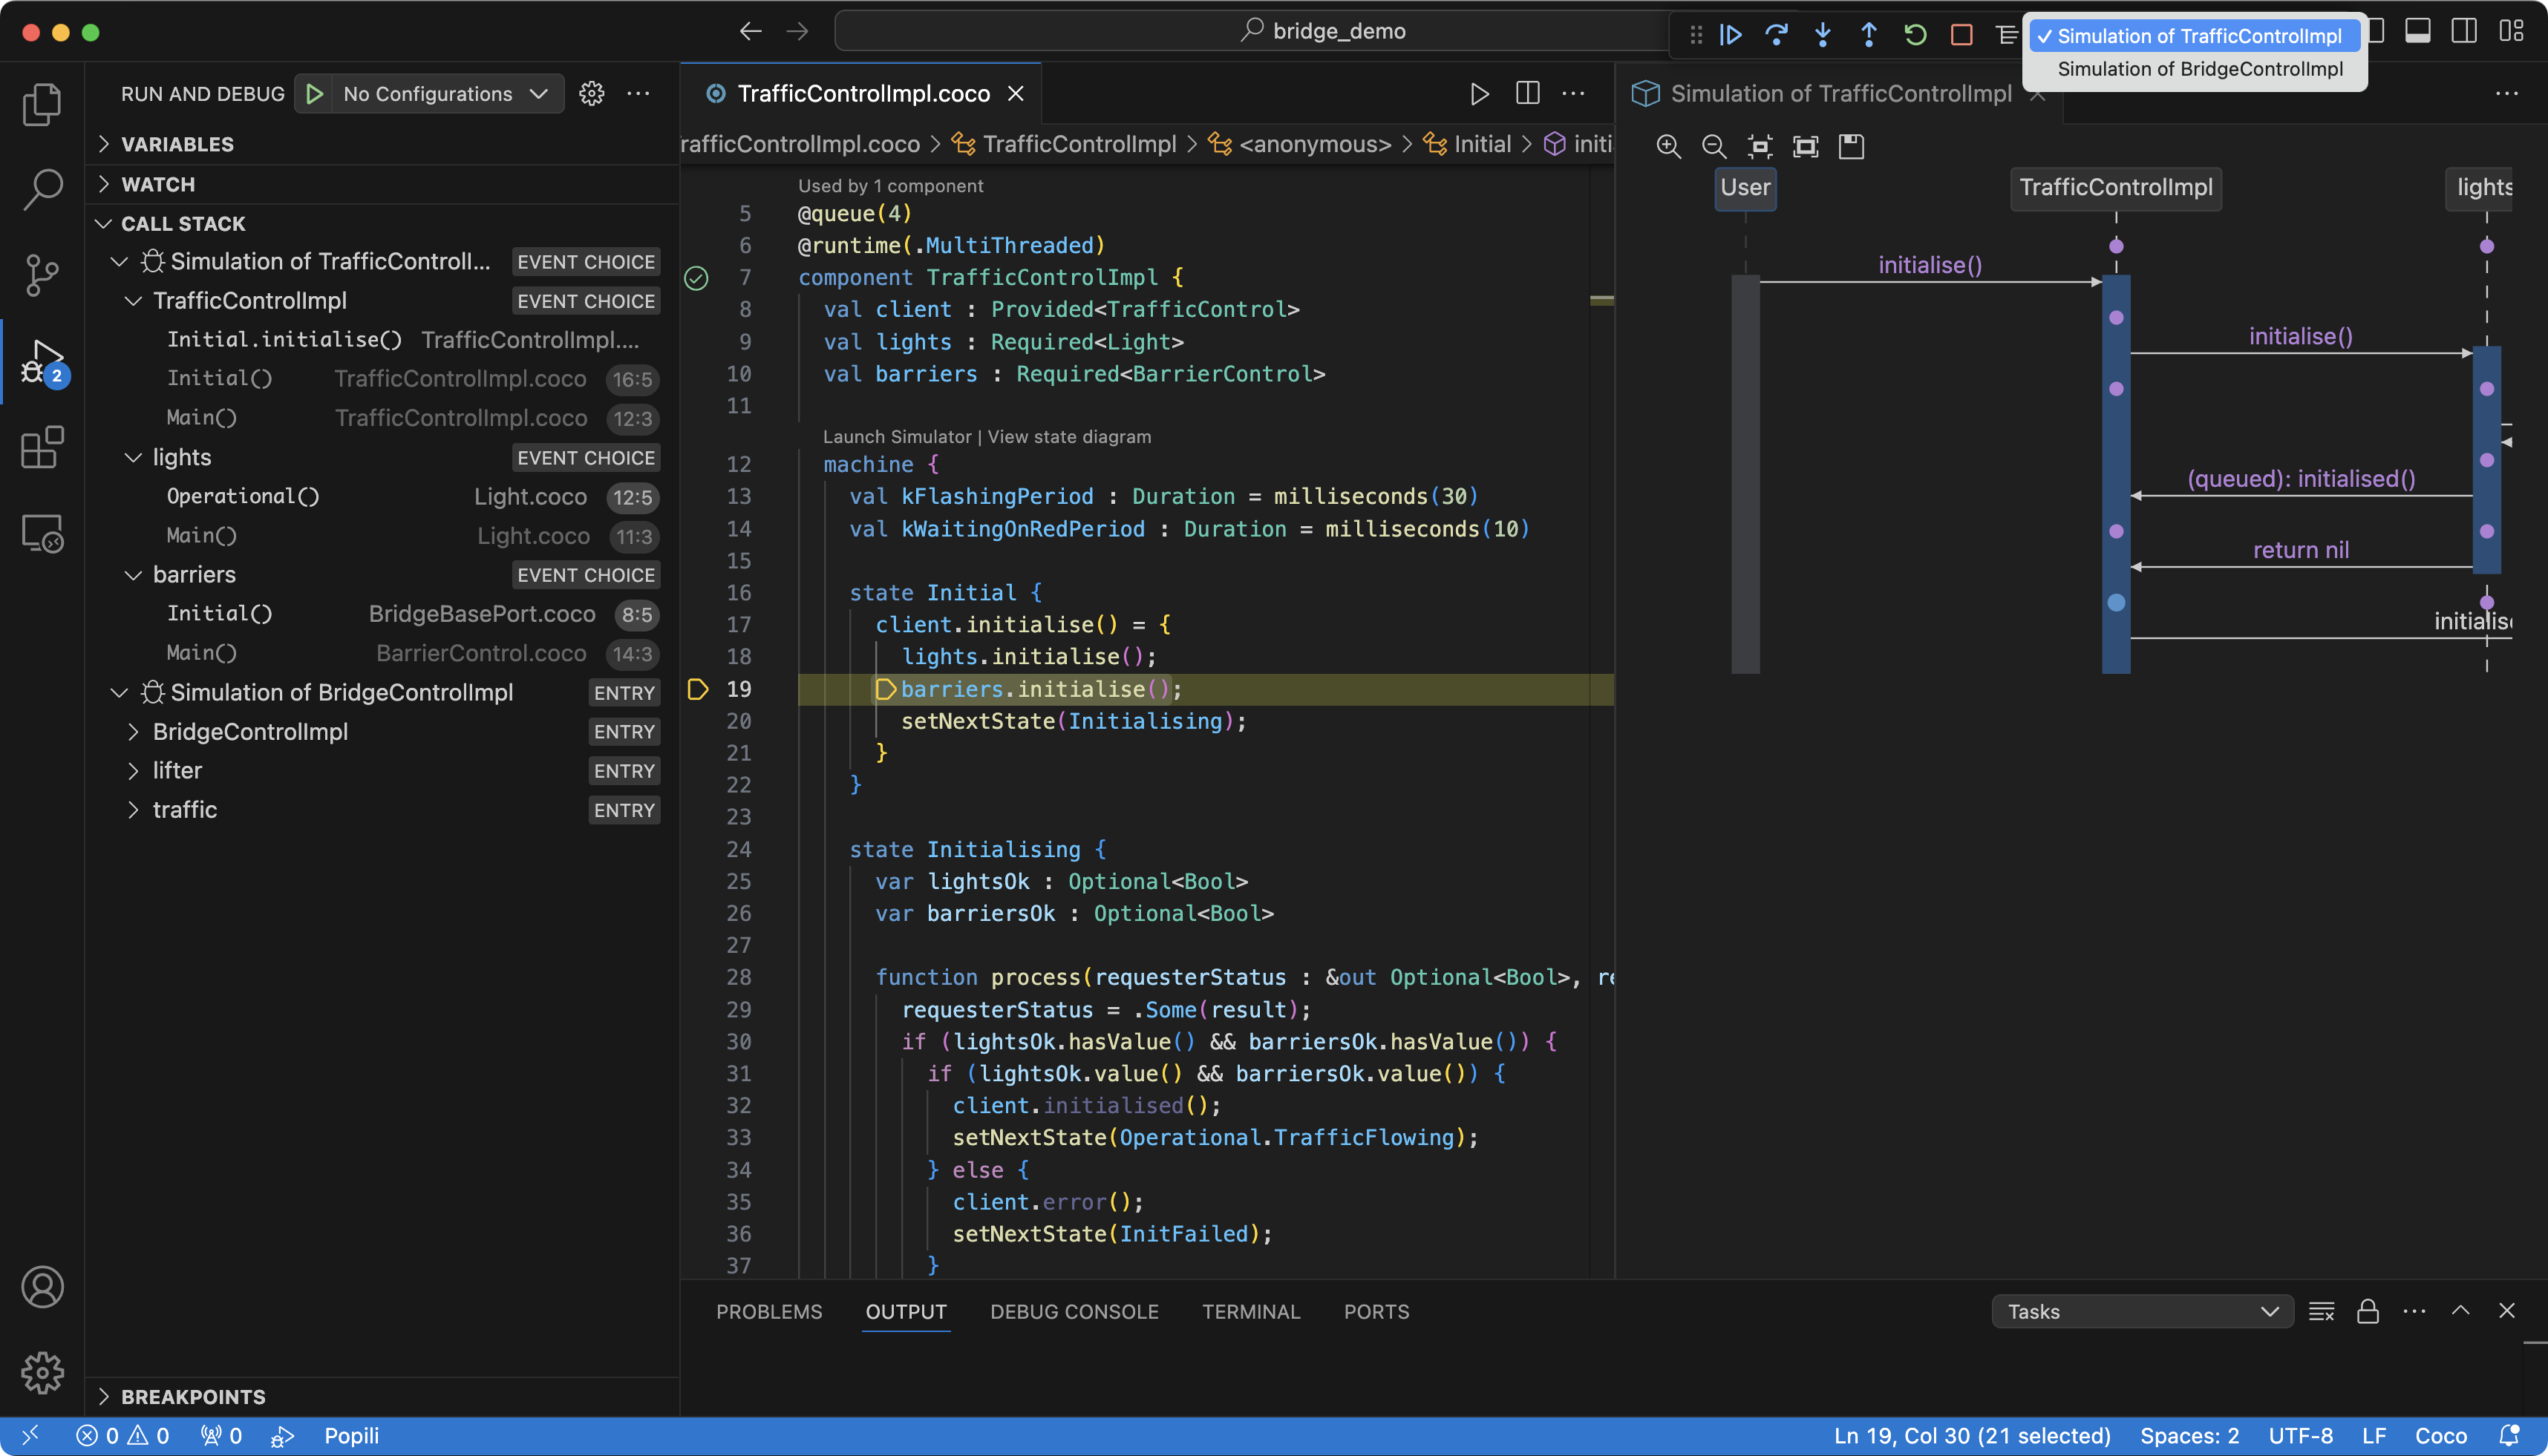The height and width of the screenshot is (1456, 2548).
Task: Click the debug Step Over icon
Action: (1777, 35)
